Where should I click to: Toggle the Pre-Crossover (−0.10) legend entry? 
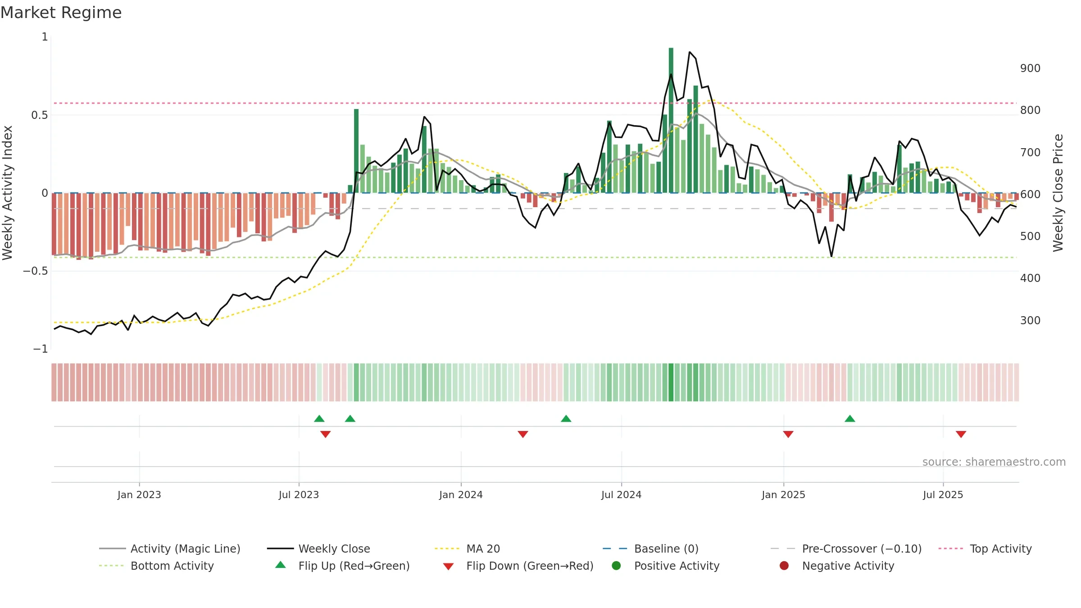[x=846, y=549]
